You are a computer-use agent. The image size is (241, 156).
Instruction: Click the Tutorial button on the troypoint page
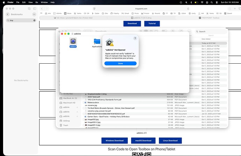(x=152, y=23)
